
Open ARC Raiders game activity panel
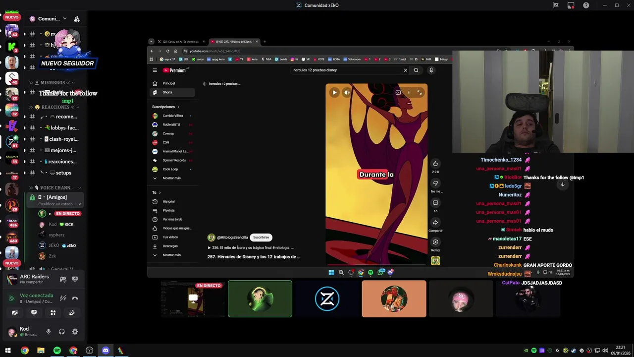pyautogui.click(x=34, y=279)
